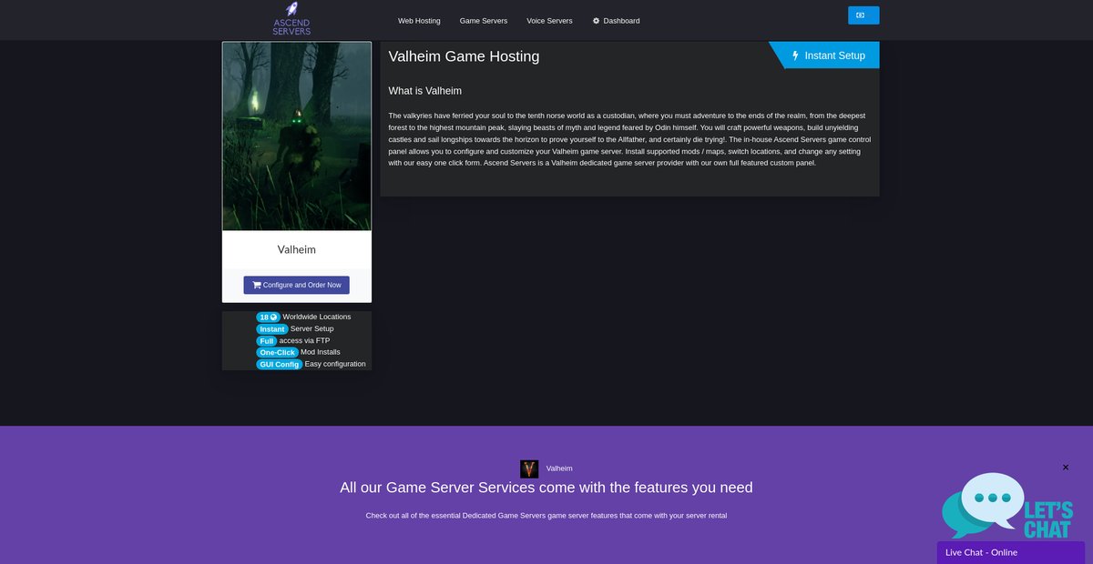This screenshot has width=1093, height=564.
Task: Open the Ascend Servers rocket logo
Action: [x=291, y=19]
